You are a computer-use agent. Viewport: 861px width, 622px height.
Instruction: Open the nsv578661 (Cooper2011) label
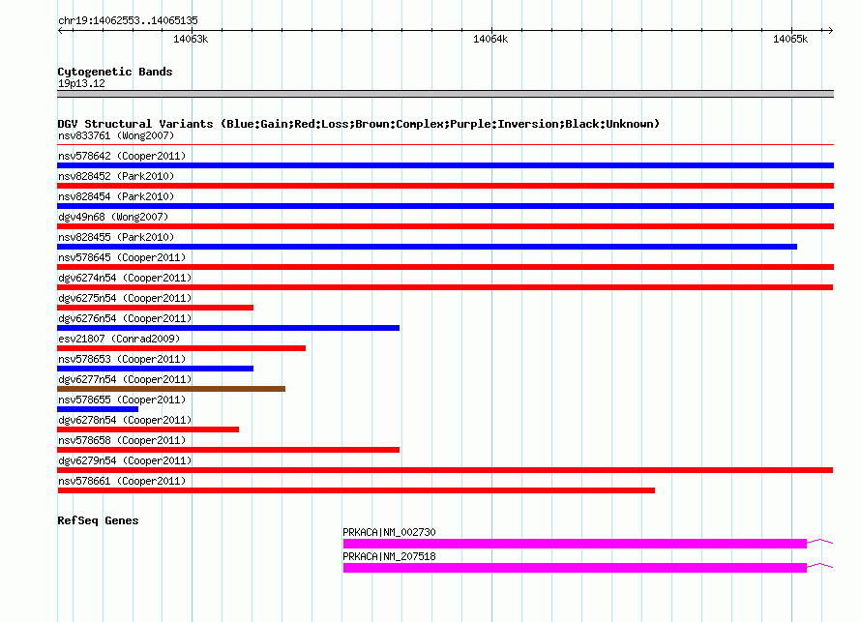[122, 481]
